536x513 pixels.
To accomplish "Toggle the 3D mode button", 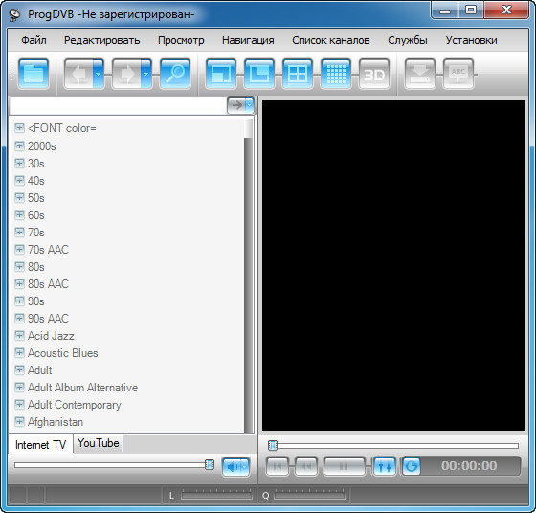I will tap(374, 74).
